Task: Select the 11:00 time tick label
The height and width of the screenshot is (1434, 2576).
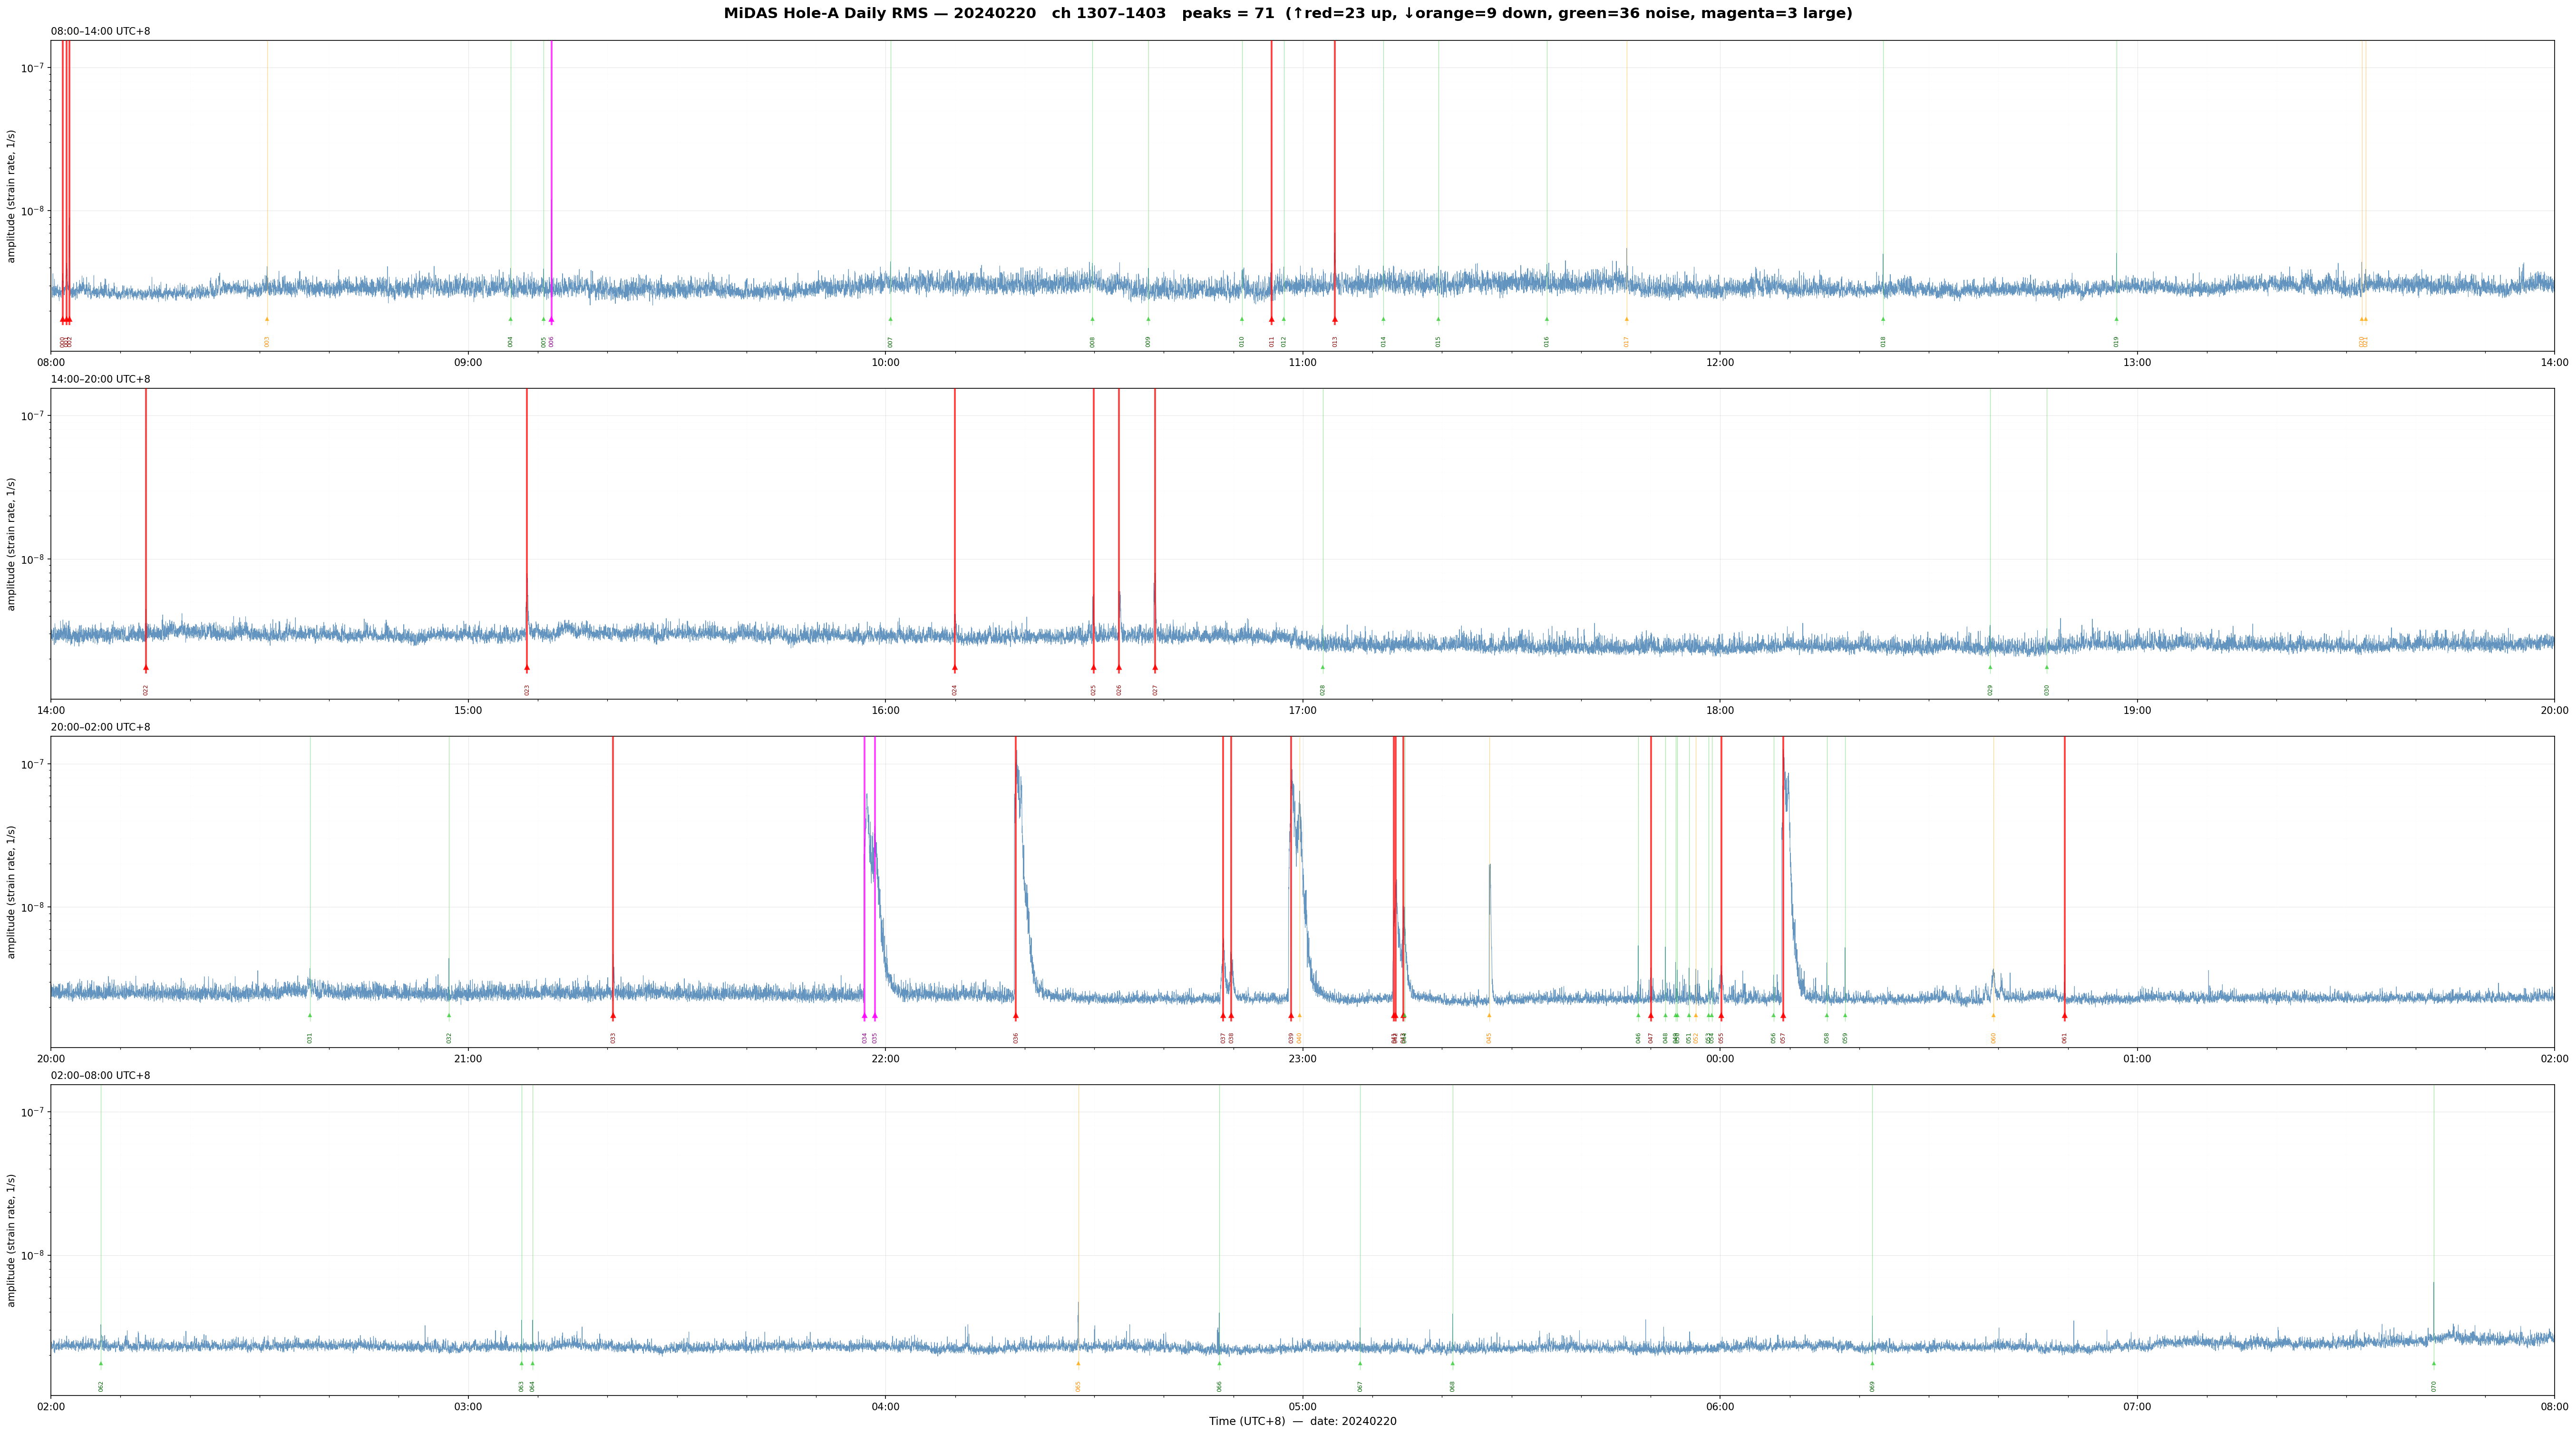Action: pos(1302,363)
